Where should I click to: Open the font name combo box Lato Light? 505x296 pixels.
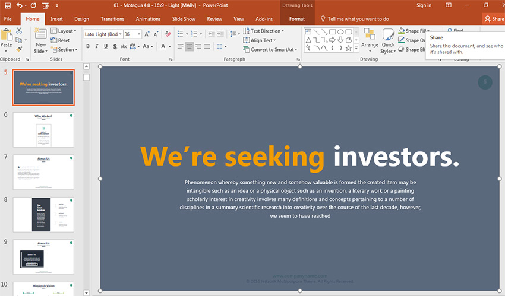click(x=103, y=34)
